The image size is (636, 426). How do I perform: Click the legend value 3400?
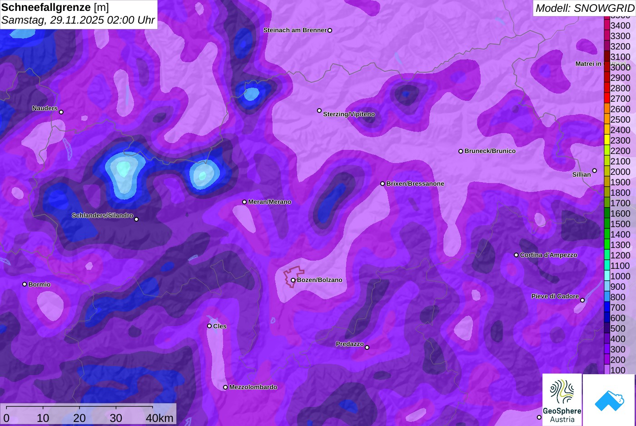tap(621, 25)
